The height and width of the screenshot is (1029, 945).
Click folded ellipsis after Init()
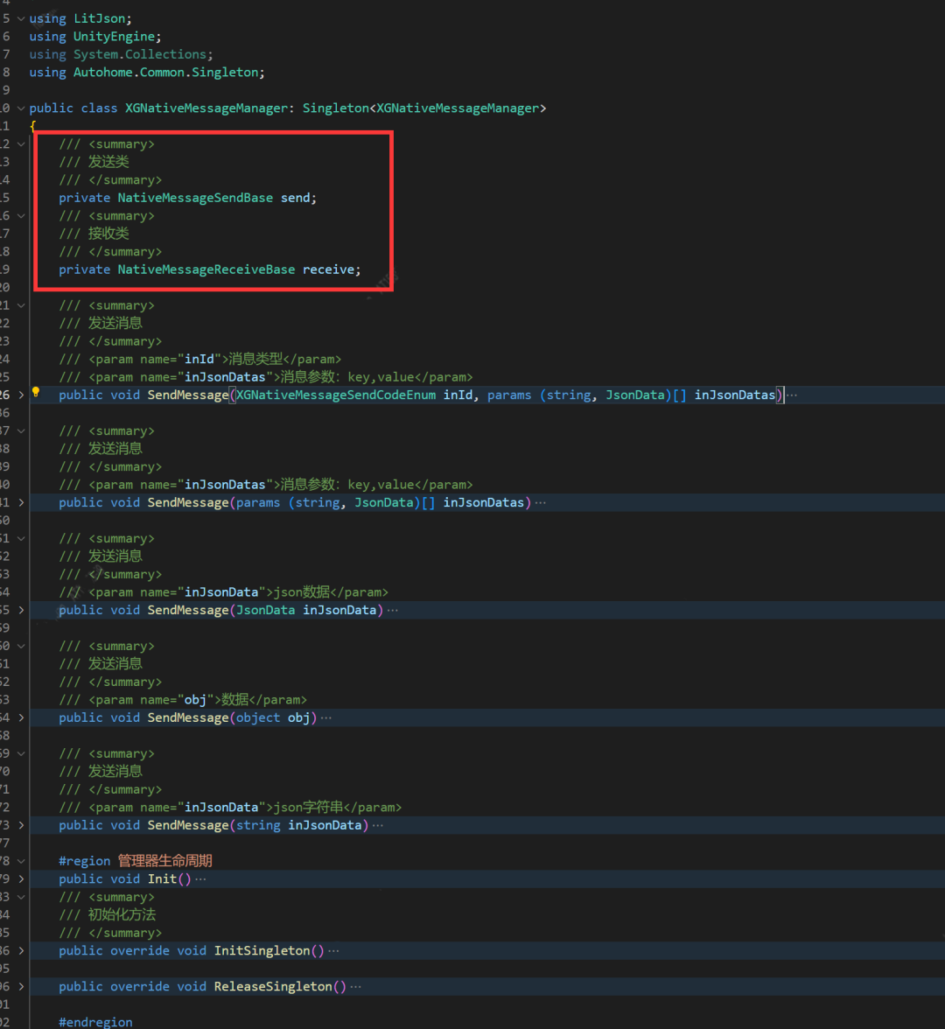pyautogui.click(x=201, y=879)
